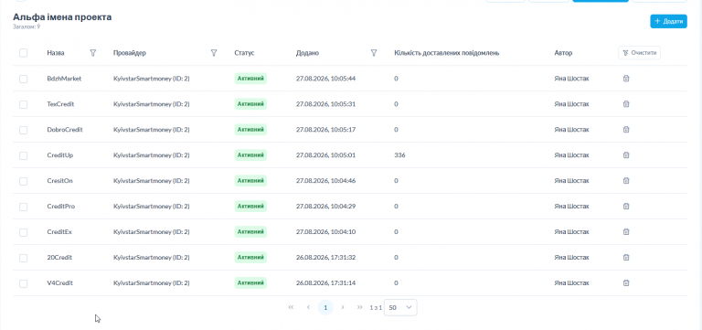Click trash icon for DobroCredit
The height and width of the screenshot is (330, 702).
click(626, 130)
